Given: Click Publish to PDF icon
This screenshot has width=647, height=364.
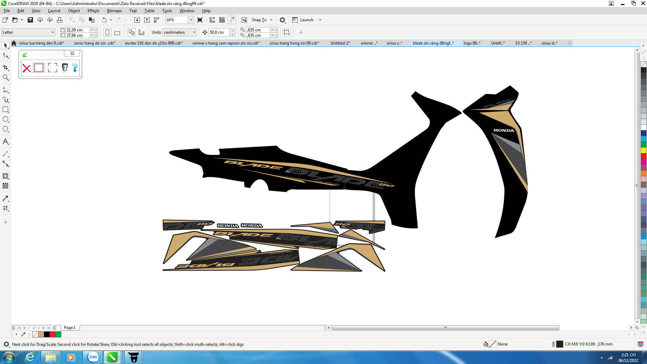Looking at the screenshot, I should [x=156, y=20].
